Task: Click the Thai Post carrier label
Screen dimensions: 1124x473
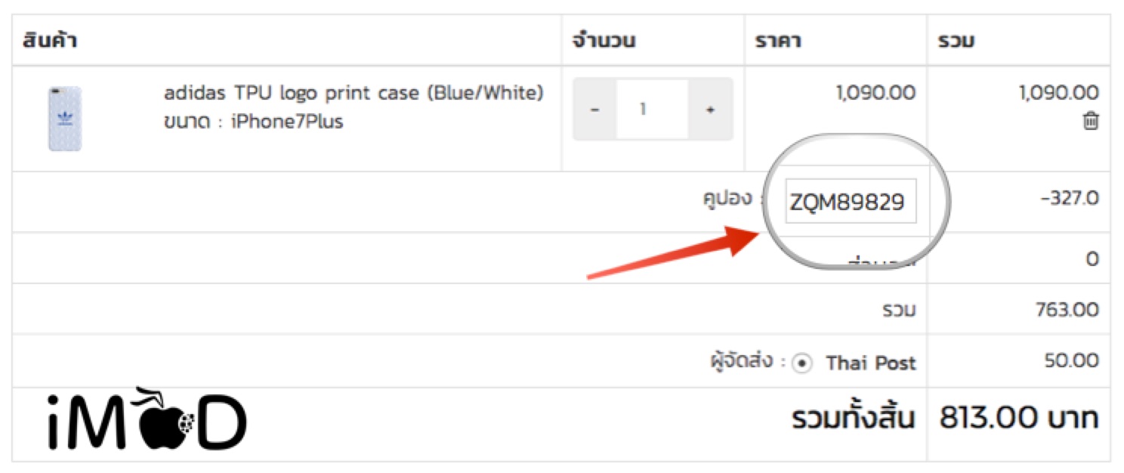Action: (871, 363)
